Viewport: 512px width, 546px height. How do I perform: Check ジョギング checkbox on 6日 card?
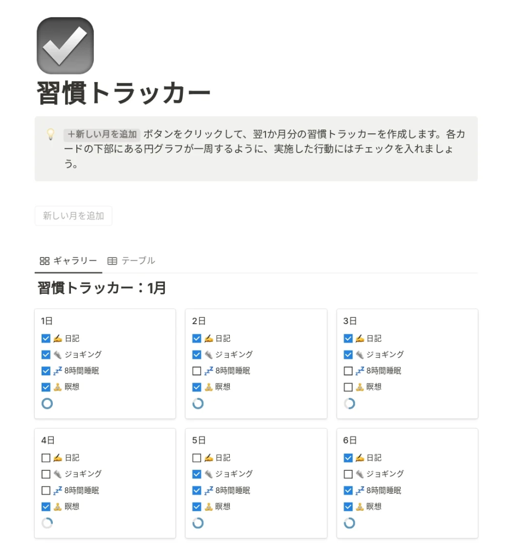coord(348,474)
